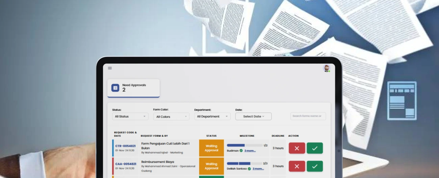Click the green checkmark next to Budiman
This screenshot has width=439, height=178.
pyautogui.click(x=241, y=151)
